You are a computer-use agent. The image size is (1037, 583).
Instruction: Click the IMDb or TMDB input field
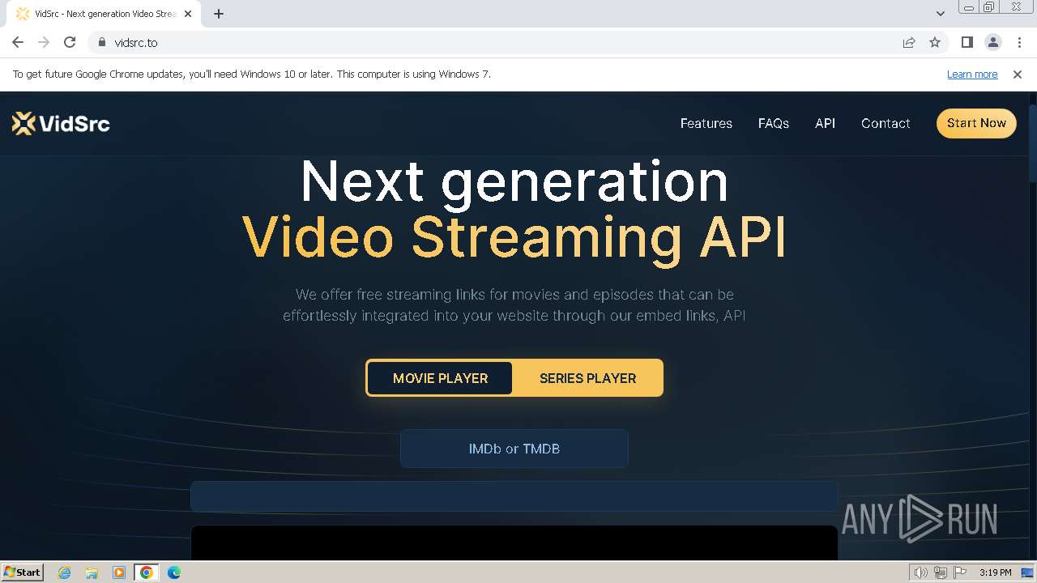pyautogui.click(x=514, y=449)
